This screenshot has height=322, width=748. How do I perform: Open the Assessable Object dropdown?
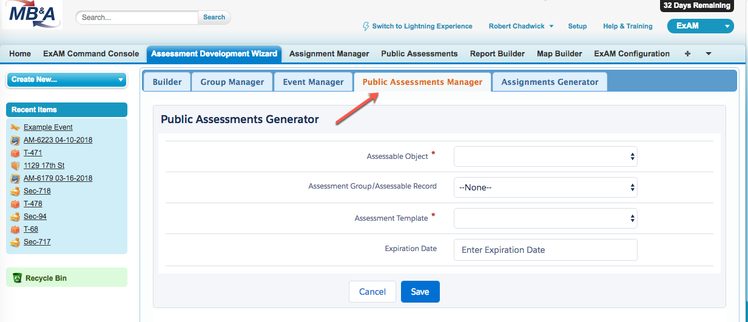click(545, 156)
